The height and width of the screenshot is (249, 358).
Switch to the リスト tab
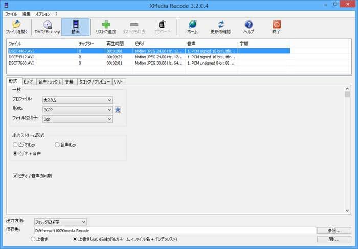119,81
